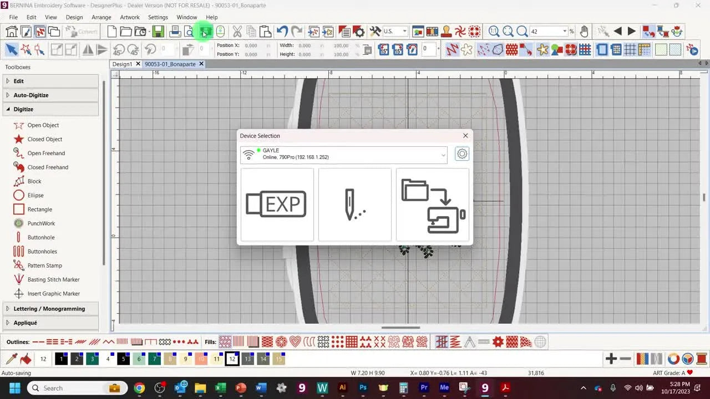
Task: Open the zoom percentage dropdown
Action: click(x=565, y=32)
